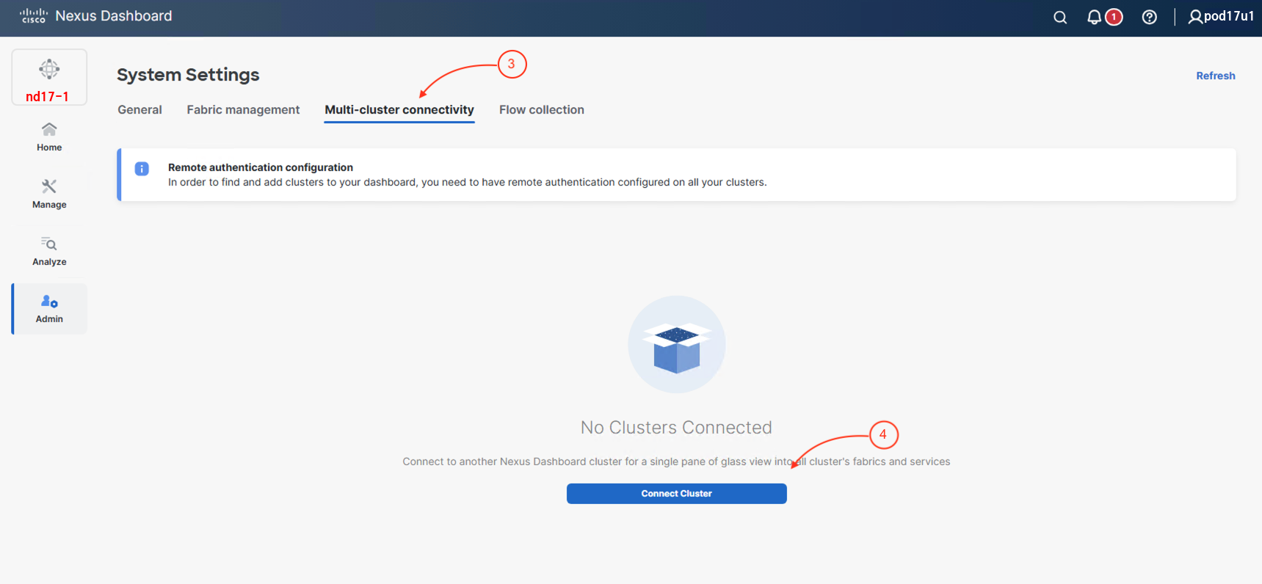Select the Multi-cluster connectivity tab
Image resolution: width=1262 pixels, height=584 pixels.
pos(399,110)
